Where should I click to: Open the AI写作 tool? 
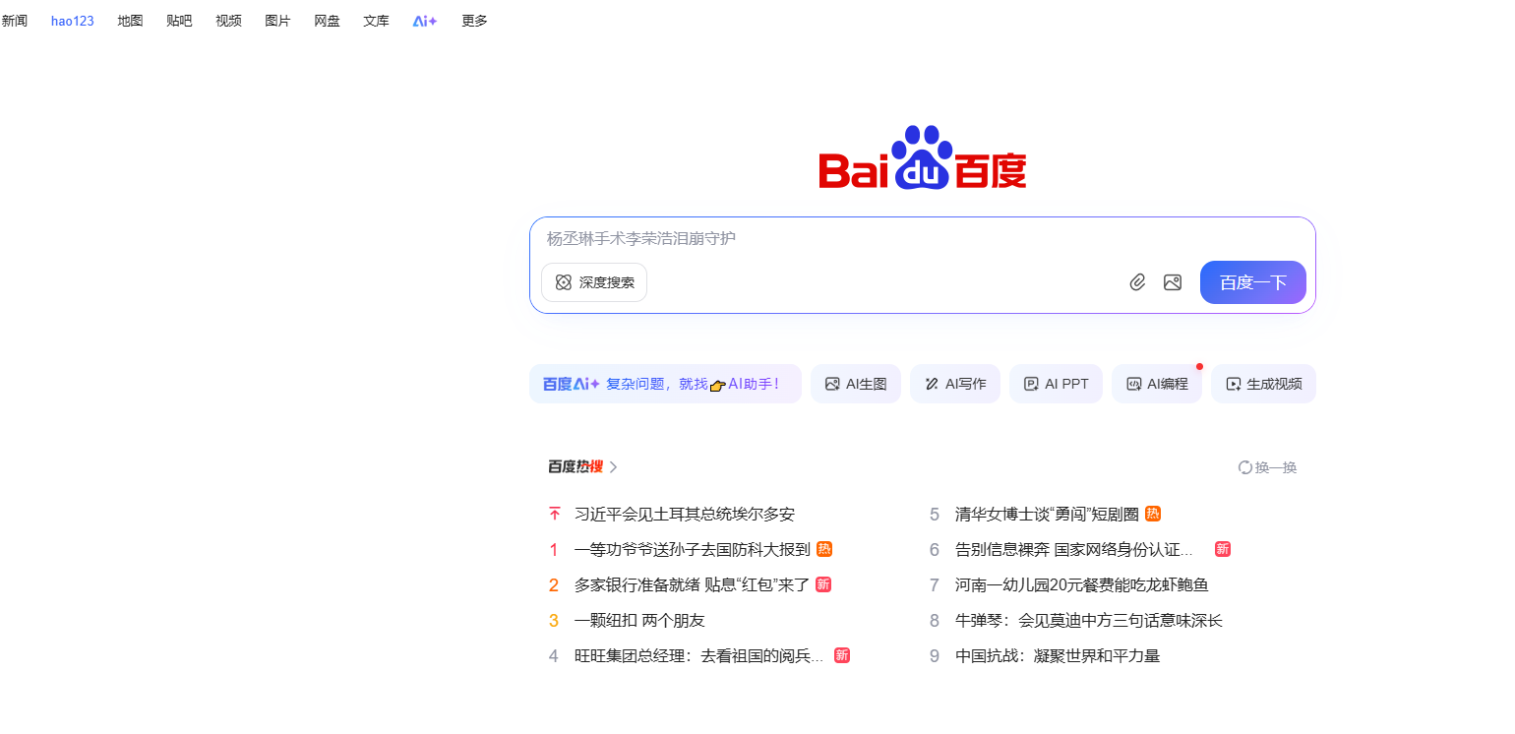(955, 384)
